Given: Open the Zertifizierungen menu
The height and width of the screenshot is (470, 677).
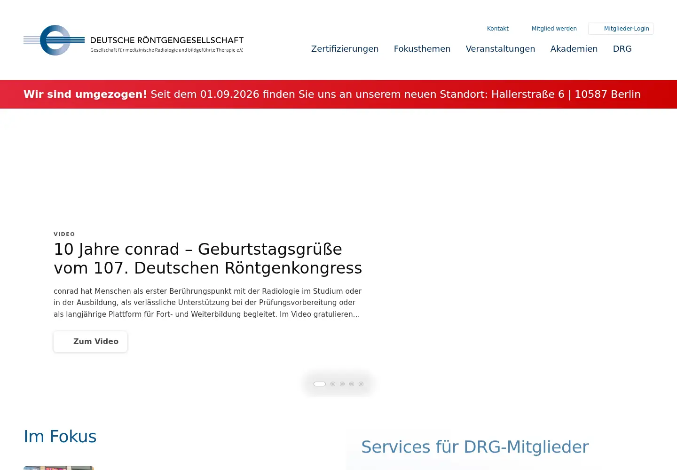Looking at the screenshot, I should coord(345,49).
